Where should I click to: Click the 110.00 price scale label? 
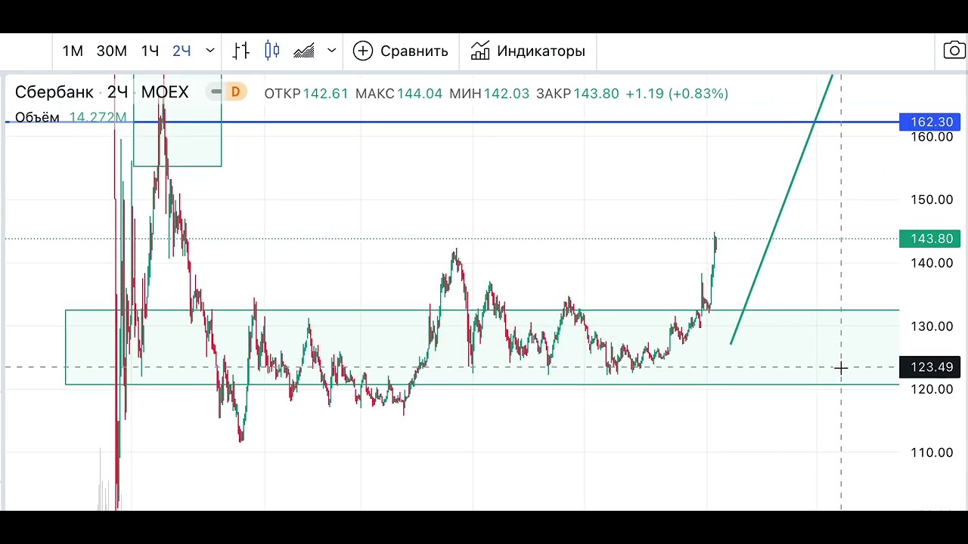[931, 453]
